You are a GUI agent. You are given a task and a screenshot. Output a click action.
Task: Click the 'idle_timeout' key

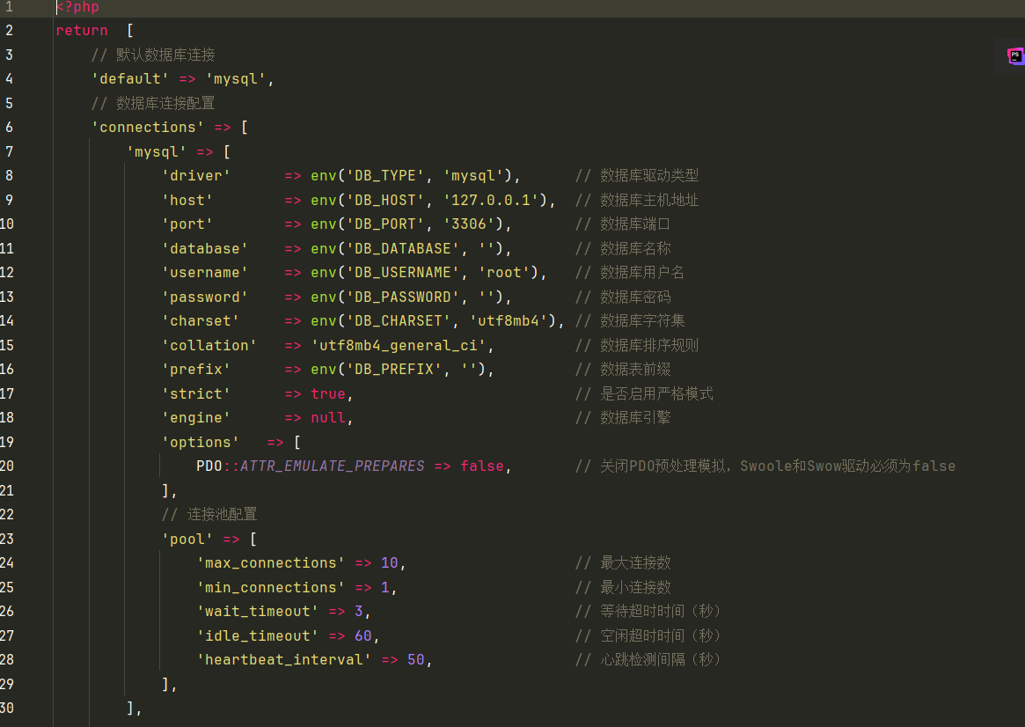click(258, 635)
